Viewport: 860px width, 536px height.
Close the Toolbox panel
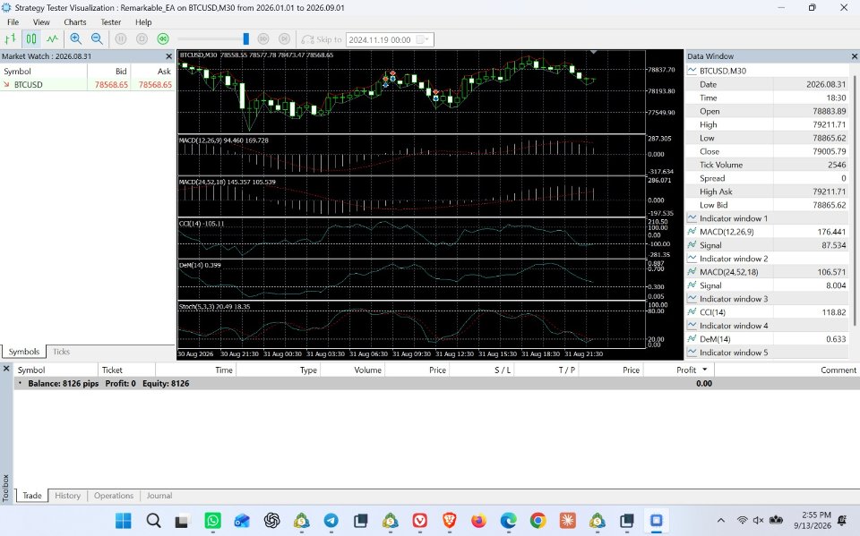pos(6,369)
